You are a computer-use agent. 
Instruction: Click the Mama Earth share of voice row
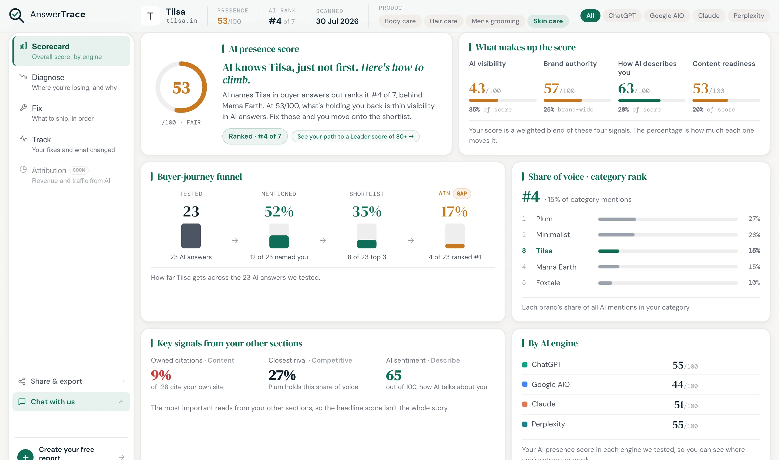[x=641, y=267]
